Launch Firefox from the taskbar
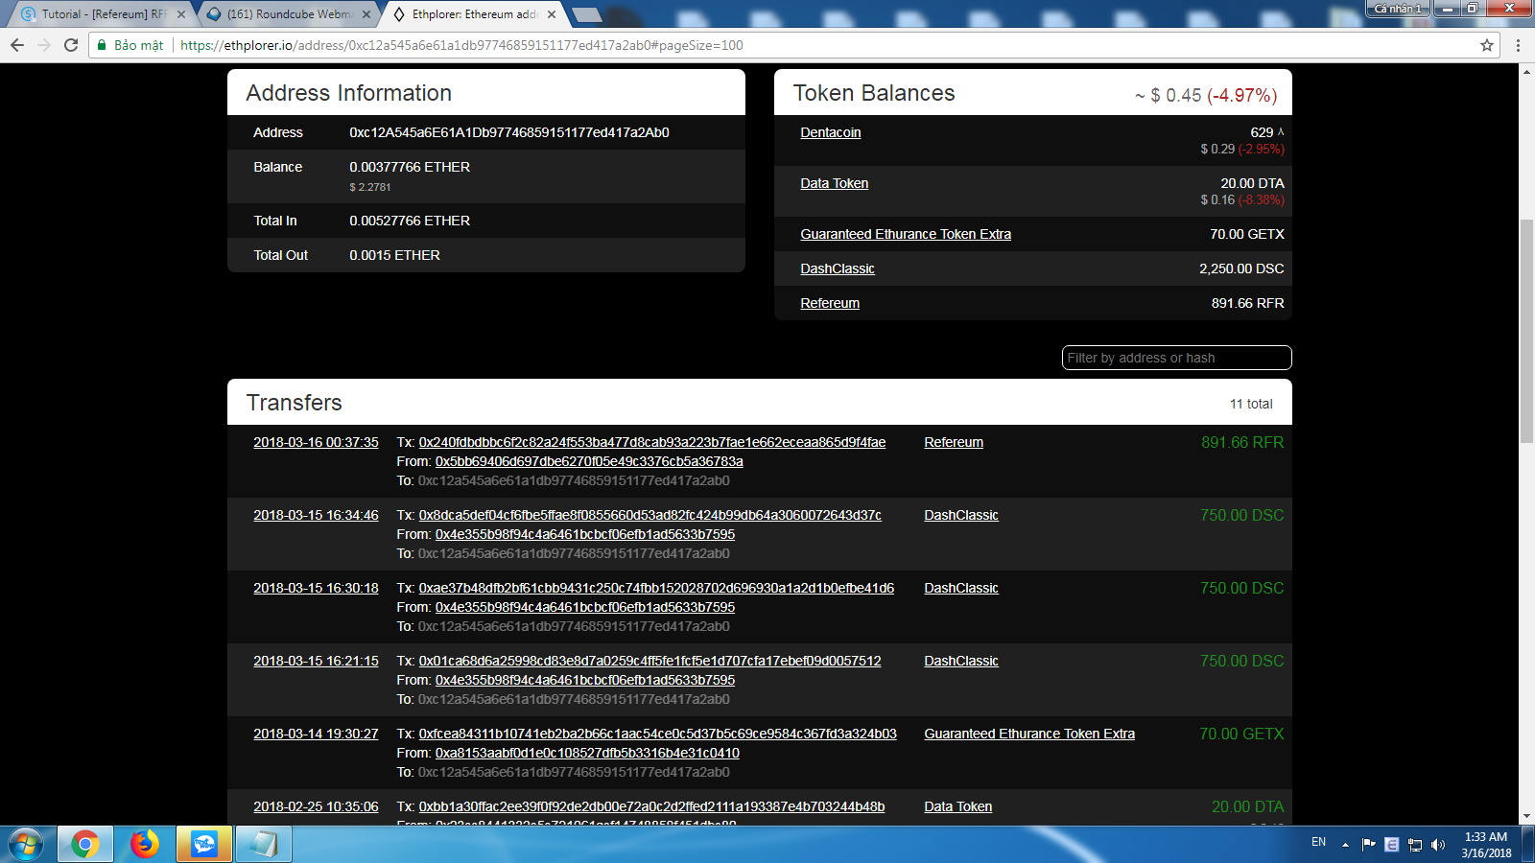 point(145,845)
